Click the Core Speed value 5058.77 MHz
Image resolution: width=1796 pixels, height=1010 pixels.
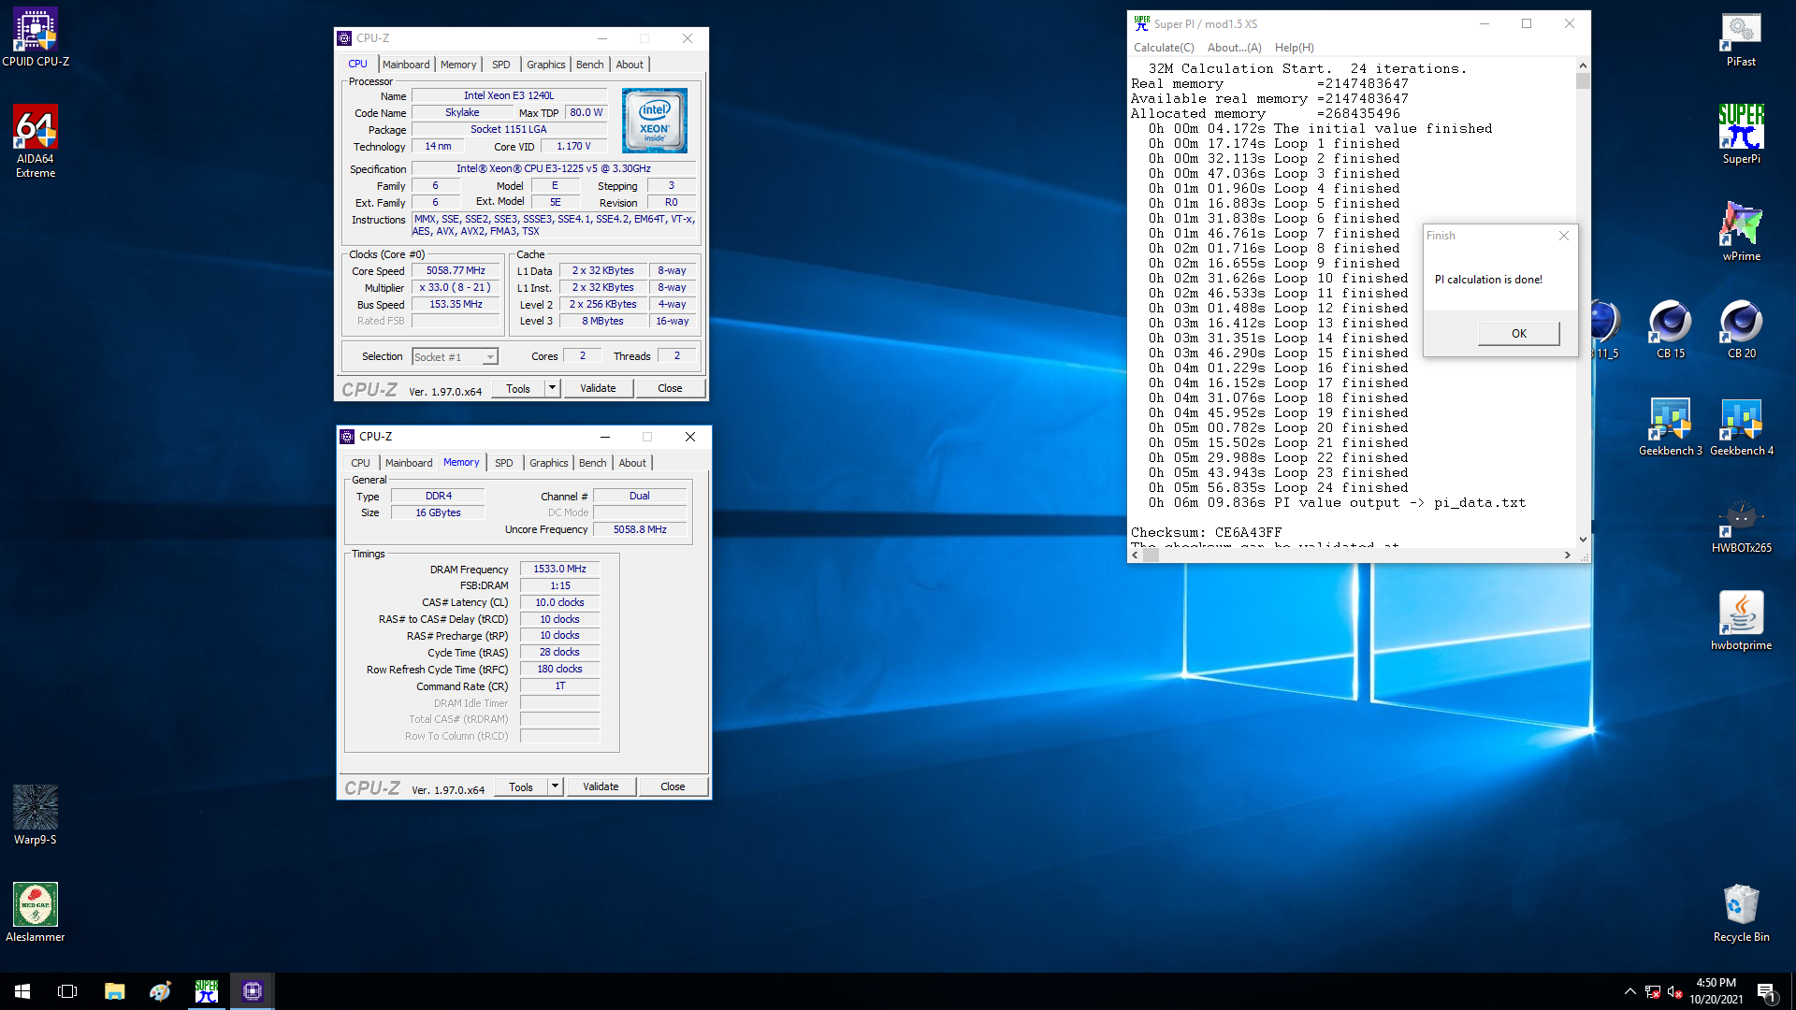tap(456, 271)
